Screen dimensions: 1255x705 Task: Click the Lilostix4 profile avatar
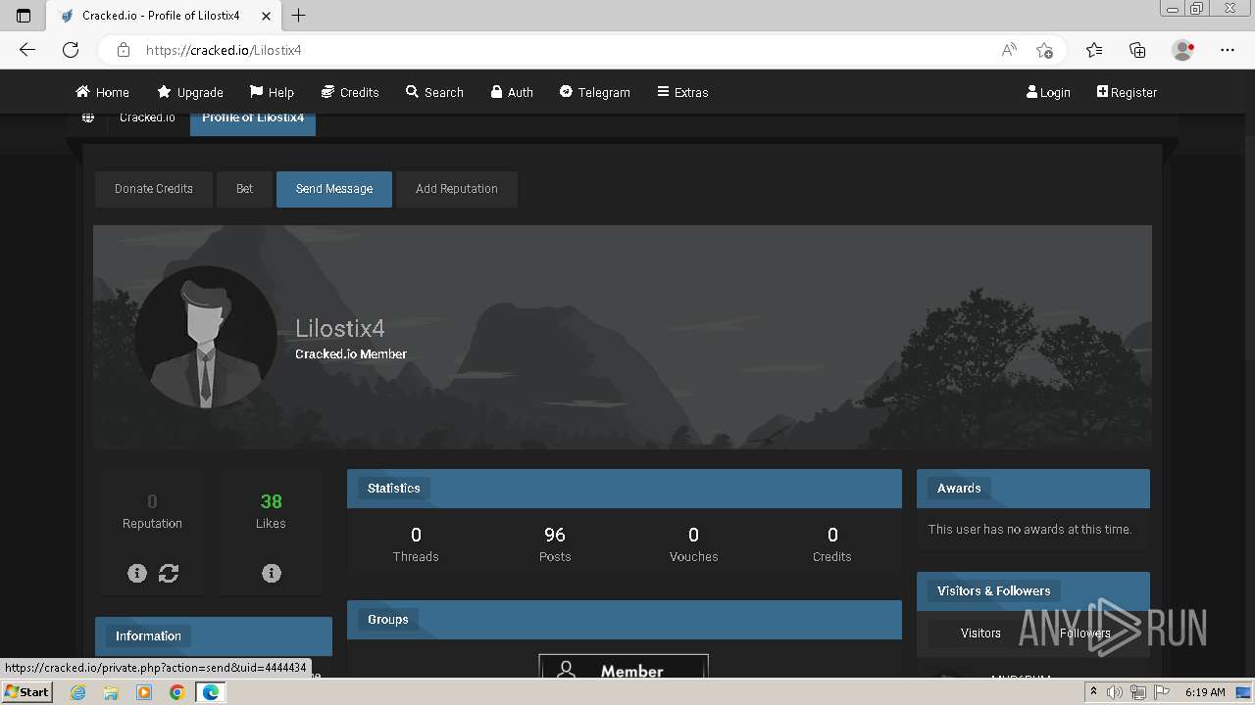tap(206, 338)
